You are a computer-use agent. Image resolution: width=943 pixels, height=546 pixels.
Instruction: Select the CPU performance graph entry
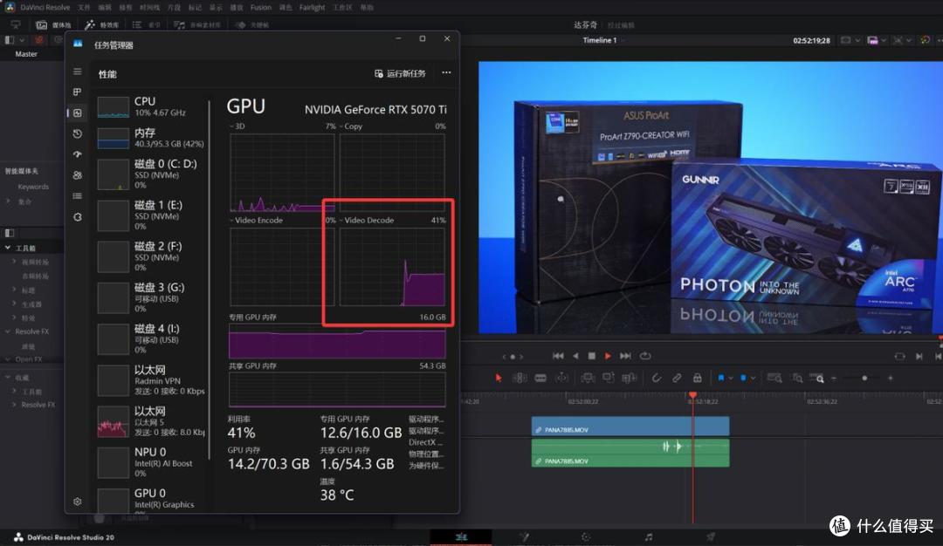[151, 106]
